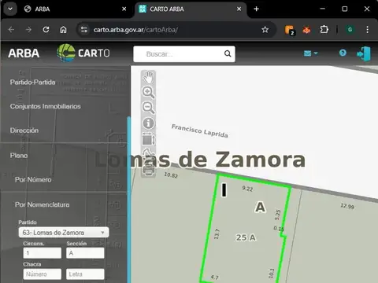Click the sidebar vertical scrollbar
The width and height of the screenshot is (378, 283).
click(128, 199)
